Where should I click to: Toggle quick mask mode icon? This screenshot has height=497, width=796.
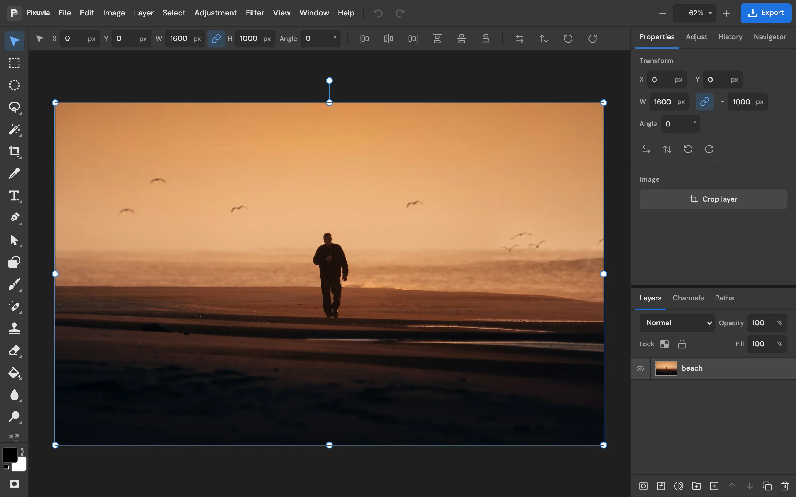tap(14, 483)
